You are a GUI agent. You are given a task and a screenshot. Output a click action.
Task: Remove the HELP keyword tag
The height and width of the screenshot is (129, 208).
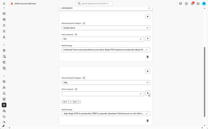click(69, 102)
